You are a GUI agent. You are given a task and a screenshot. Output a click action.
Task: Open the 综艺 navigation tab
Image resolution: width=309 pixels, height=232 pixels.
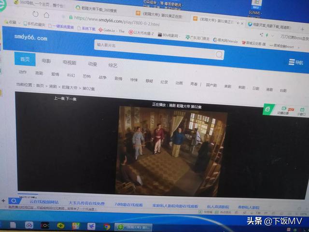tap(112, 66)
